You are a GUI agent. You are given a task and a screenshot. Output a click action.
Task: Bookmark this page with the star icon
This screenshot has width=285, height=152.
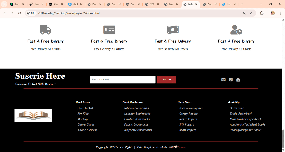(251, 13)
